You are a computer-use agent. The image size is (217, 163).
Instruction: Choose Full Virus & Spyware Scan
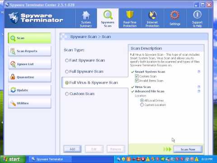pyautogui.click(x=91, y=83)
